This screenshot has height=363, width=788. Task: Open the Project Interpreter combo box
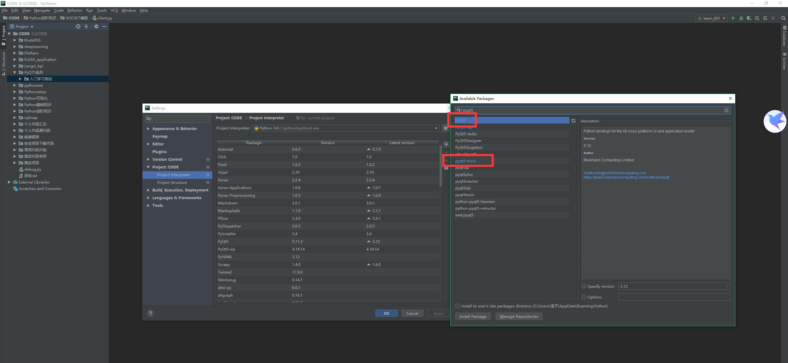pyautogui.click(x=346, y=128)
